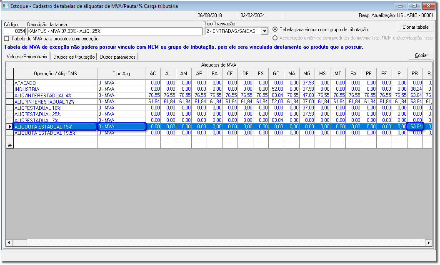Click the Código input field
Image resolution: width=440 pixels, height=265 pixels.
(x=15, y=31)
